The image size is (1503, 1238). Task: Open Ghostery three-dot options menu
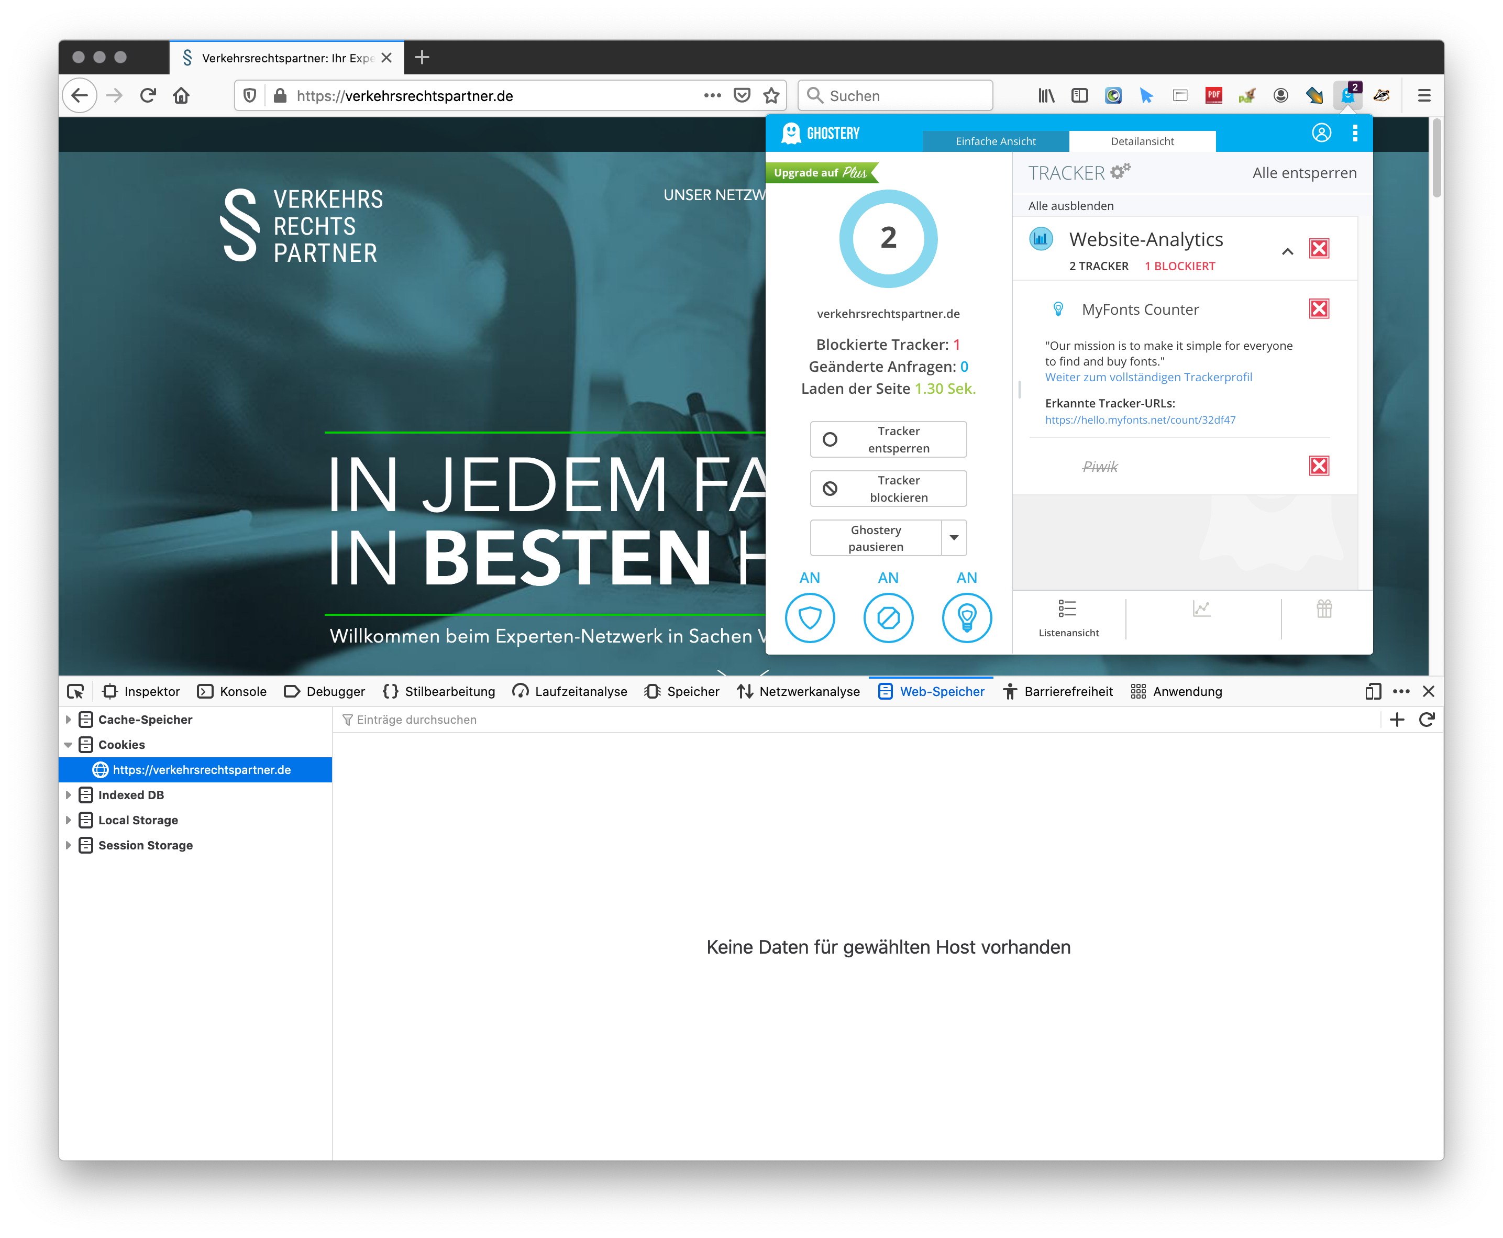1355,134
